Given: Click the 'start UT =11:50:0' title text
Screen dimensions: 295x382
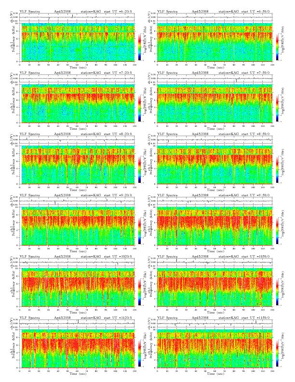Looking at the screenshot, I should pos(255,318).
